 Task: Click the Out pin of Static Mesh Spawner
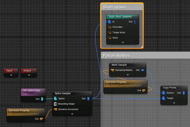(x=135, y=22)
